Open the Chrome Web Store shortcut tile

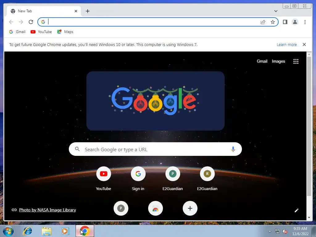coord(156,208)
